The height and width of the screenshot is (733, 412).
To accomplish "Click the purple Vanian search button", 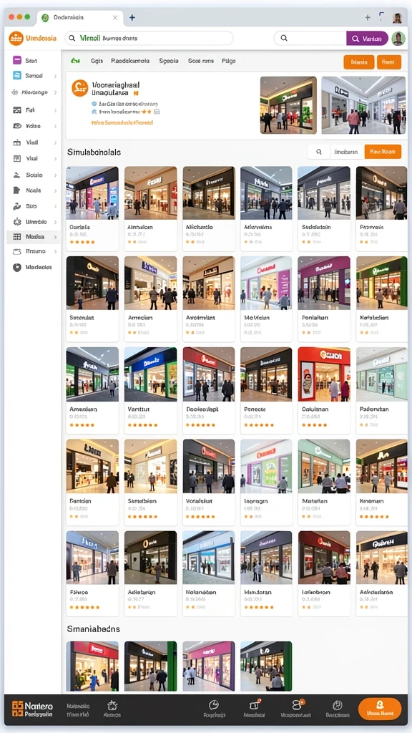I will point(367,39).
